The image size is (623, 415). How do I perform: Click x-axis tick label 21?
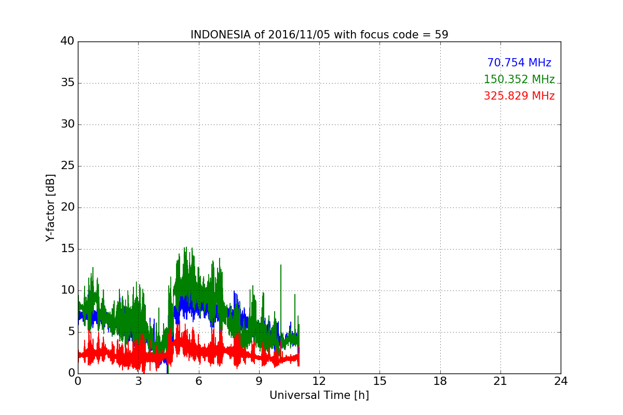500,381
